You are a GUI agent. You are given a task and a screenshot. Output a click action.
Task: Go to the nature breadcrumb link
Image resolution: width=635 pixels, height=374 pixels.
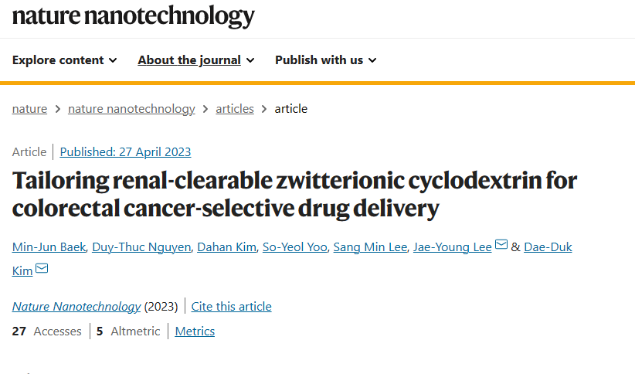click(29, 109)
